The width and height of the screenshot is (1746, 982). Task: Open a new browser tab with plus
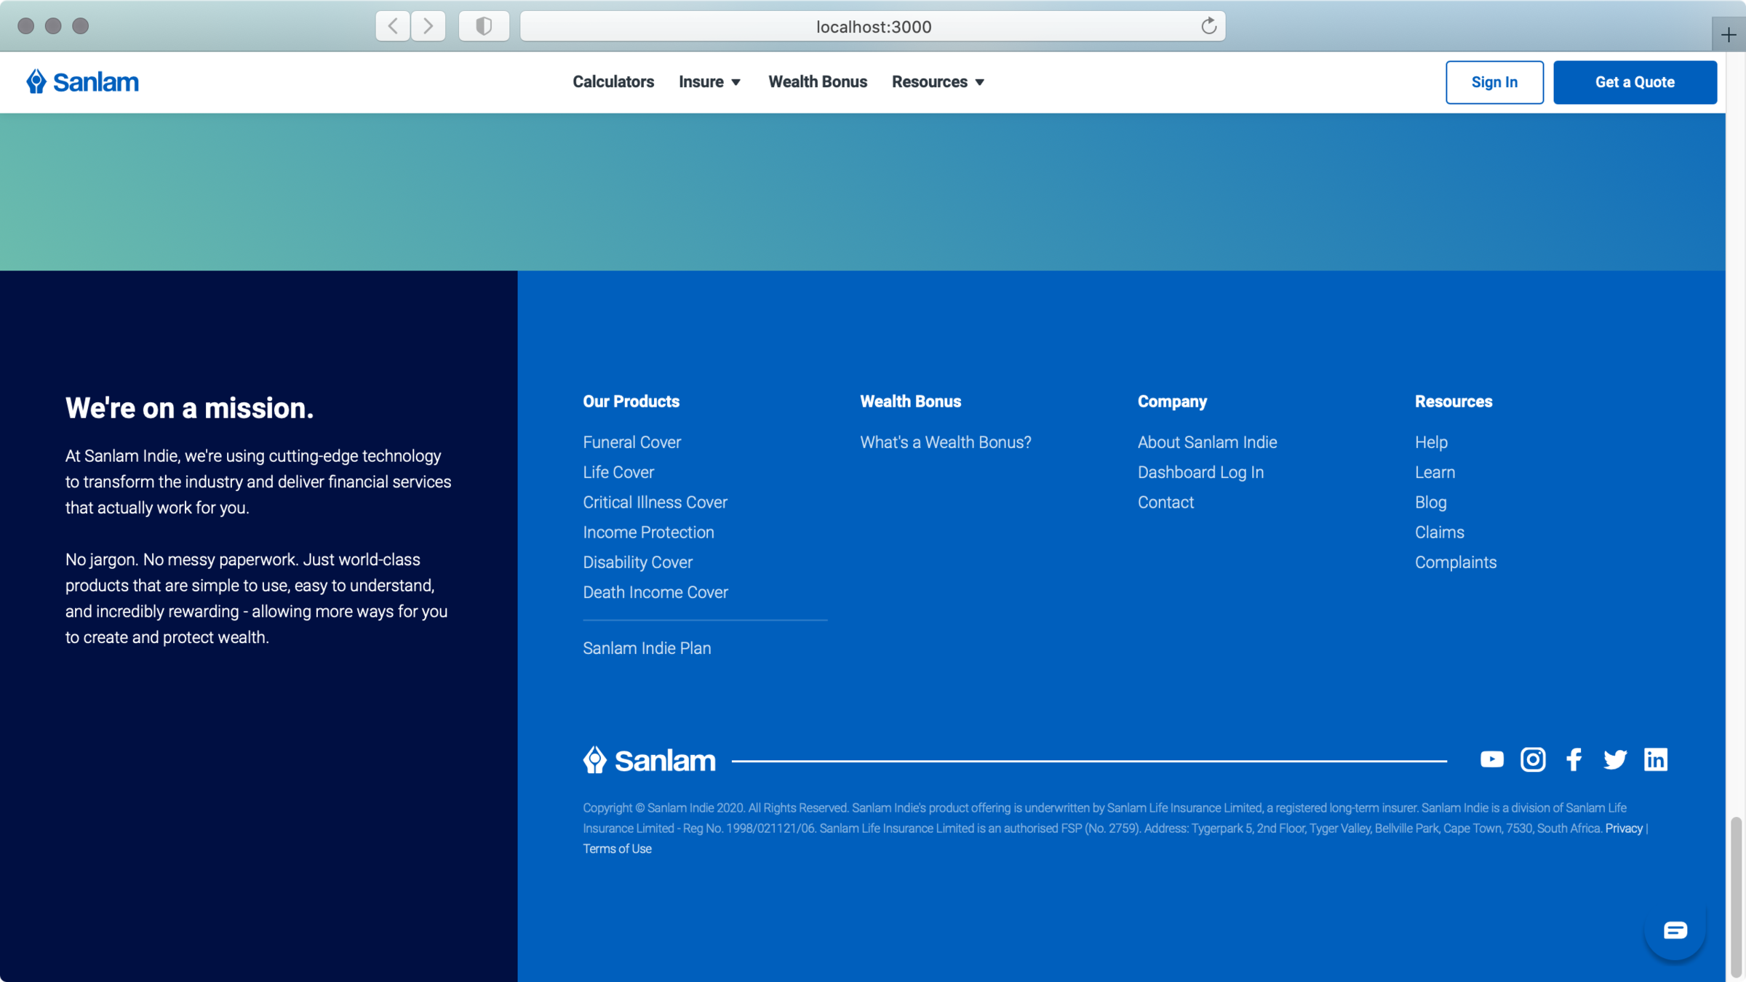(x=1729, y=34)
